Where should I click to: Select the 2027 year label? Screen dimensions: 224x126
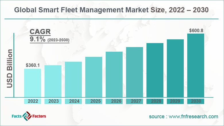coord(136,101)
